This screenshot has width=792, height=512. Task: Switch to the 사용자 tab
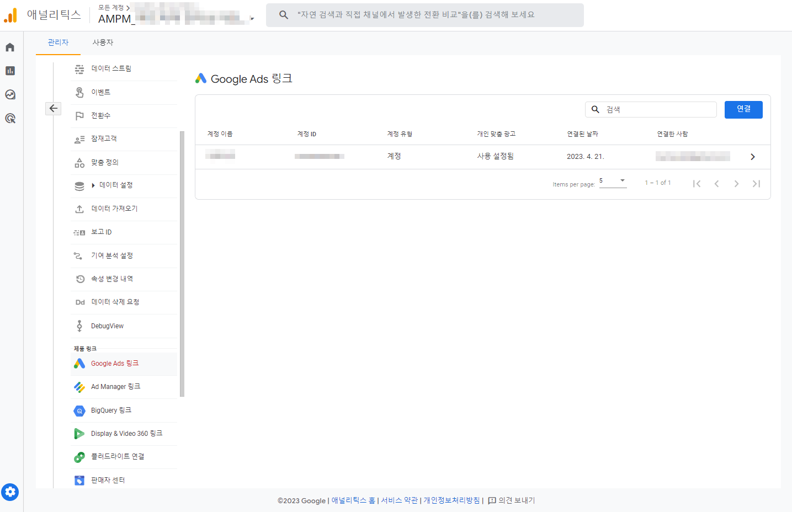click(103, 42)
